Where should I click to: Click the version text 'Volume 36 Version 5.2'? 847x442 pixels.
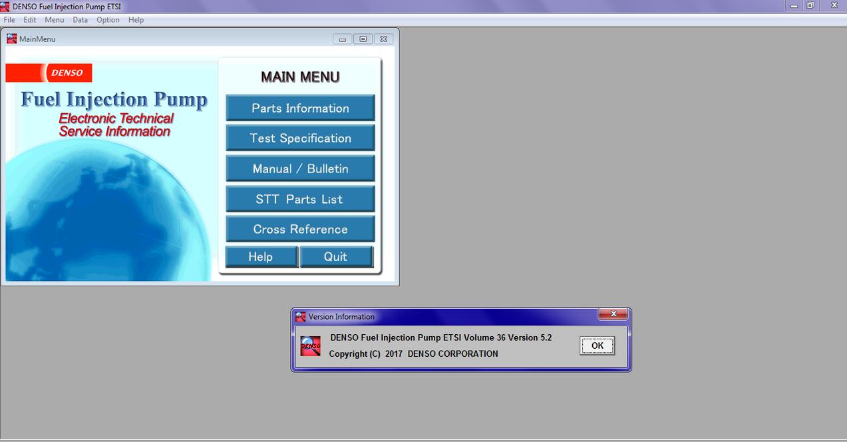pos(508,337)
